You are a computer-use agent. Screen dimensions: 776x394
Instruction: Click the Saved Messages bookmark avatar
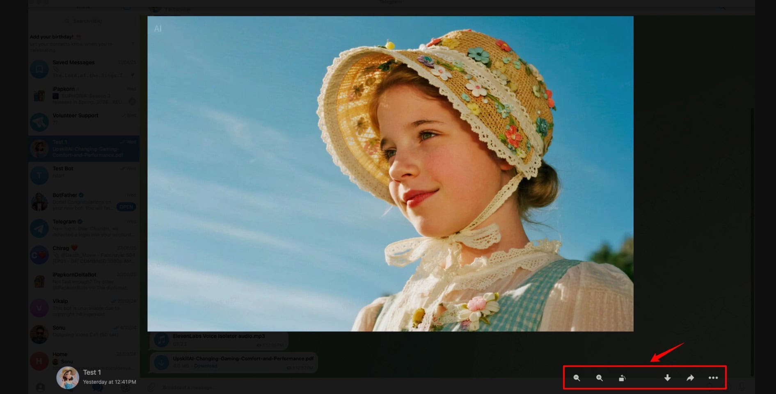(x=39, y=69)
